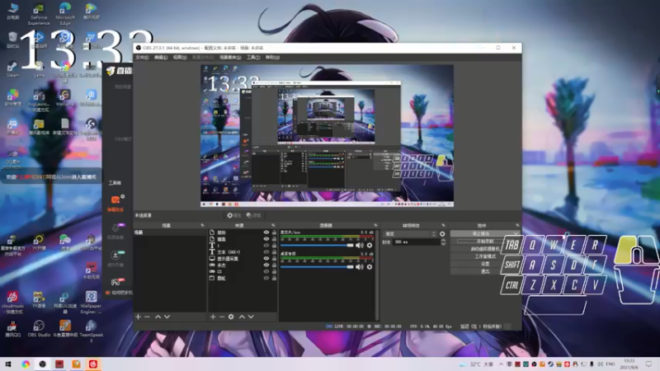Remove selected source with minus icon
Image resolution: width=660 pixels, height=371 pixels.
(222, 317)
